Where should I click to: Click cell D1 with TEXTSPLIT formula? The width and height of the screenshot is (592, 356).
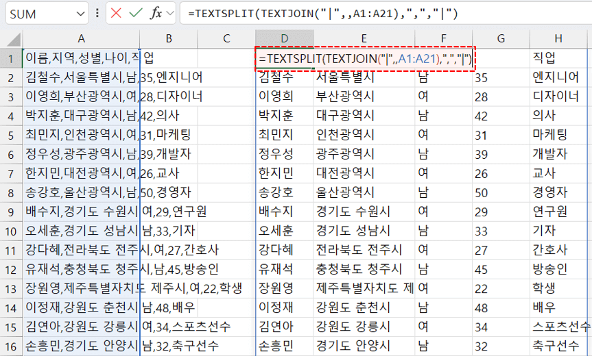tap(365, 58)
